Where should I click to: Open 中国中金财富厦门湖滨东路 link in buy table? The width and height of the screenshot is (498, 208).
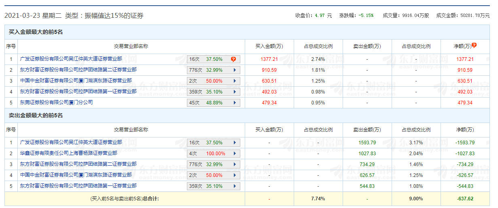pos(76,81)
